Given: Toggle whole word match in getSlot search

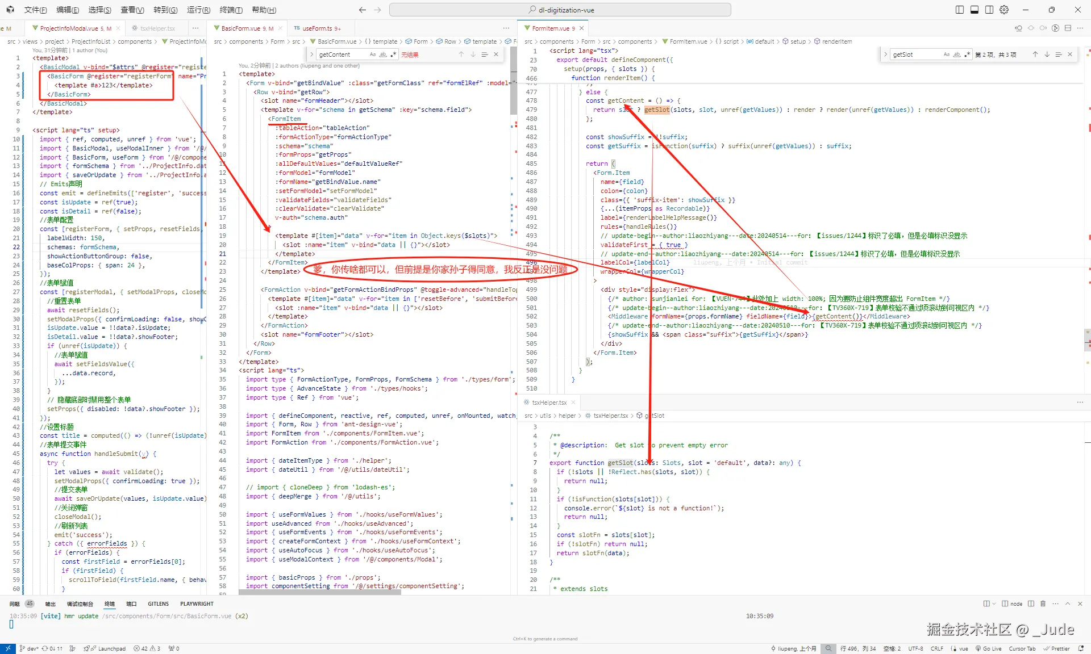Looking at the screenshot, I should pos(956,54).
